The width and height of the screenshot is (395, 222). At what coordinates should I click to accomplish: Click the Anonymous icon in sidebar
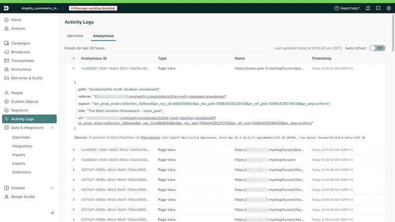(6, 69)
